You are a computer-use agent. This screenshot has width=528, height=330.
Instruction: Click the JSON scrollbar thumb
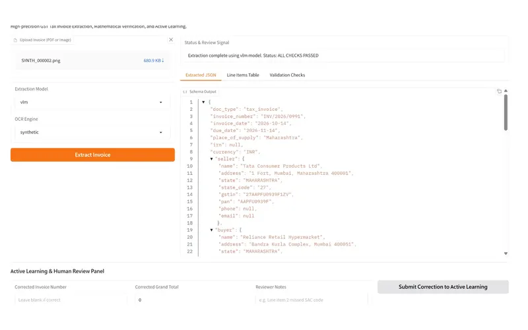[506, 112]
